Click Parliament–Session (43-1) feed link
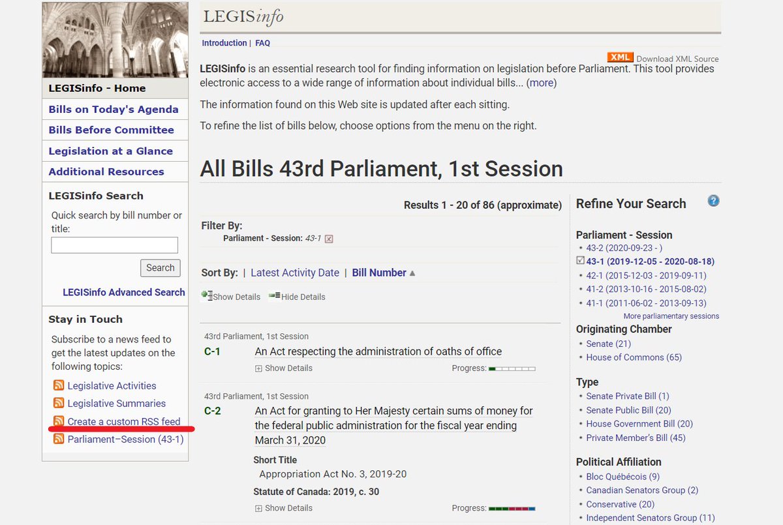This screenshot has width=783, height=525. tap(126, 439)
